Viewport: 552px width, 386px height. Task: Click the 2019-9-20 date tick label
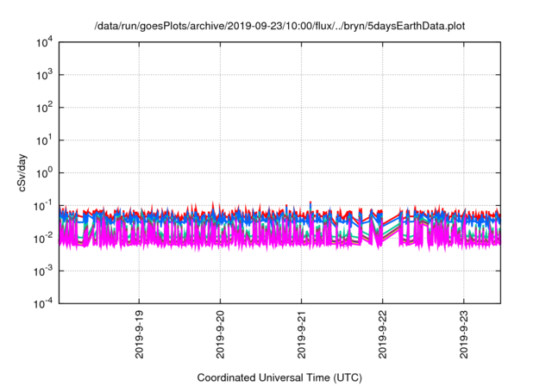click(x=221, y=334)
